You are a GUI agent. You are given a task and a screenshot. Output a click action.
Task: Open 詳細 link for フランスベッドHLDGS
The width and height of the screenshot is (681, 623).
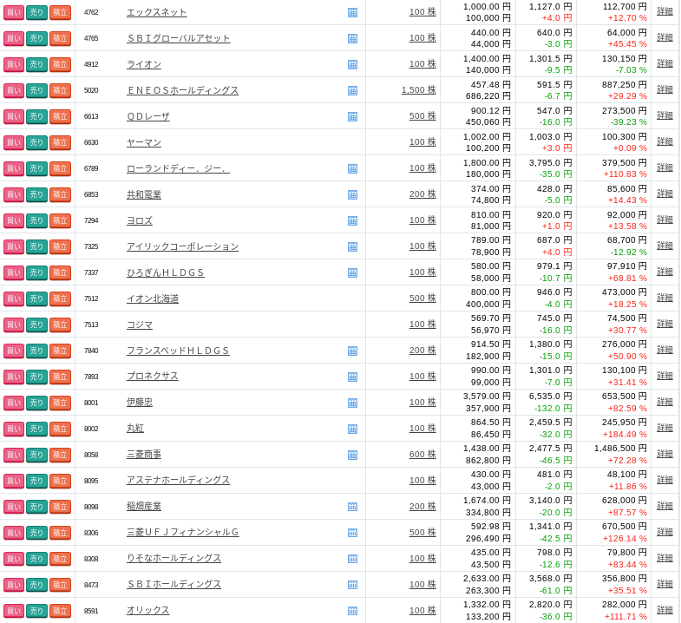(x=665, y=350)
